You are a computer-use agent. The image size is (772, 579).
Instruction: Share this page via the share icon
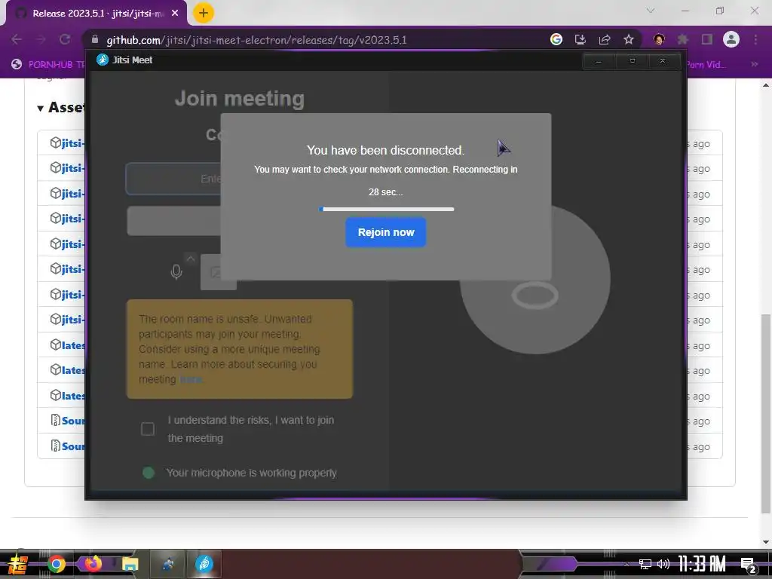click(x=605, y=39)
